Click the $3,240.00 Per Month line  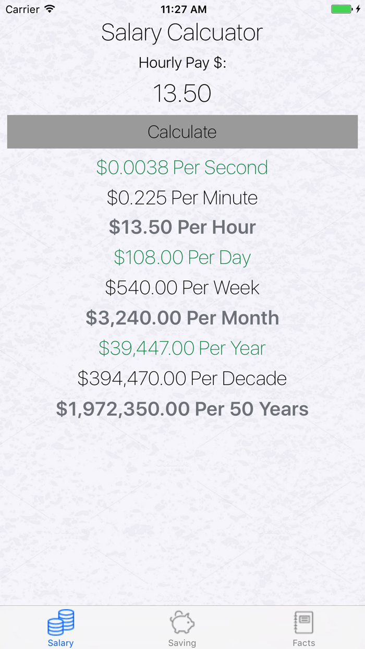point(182,318)
